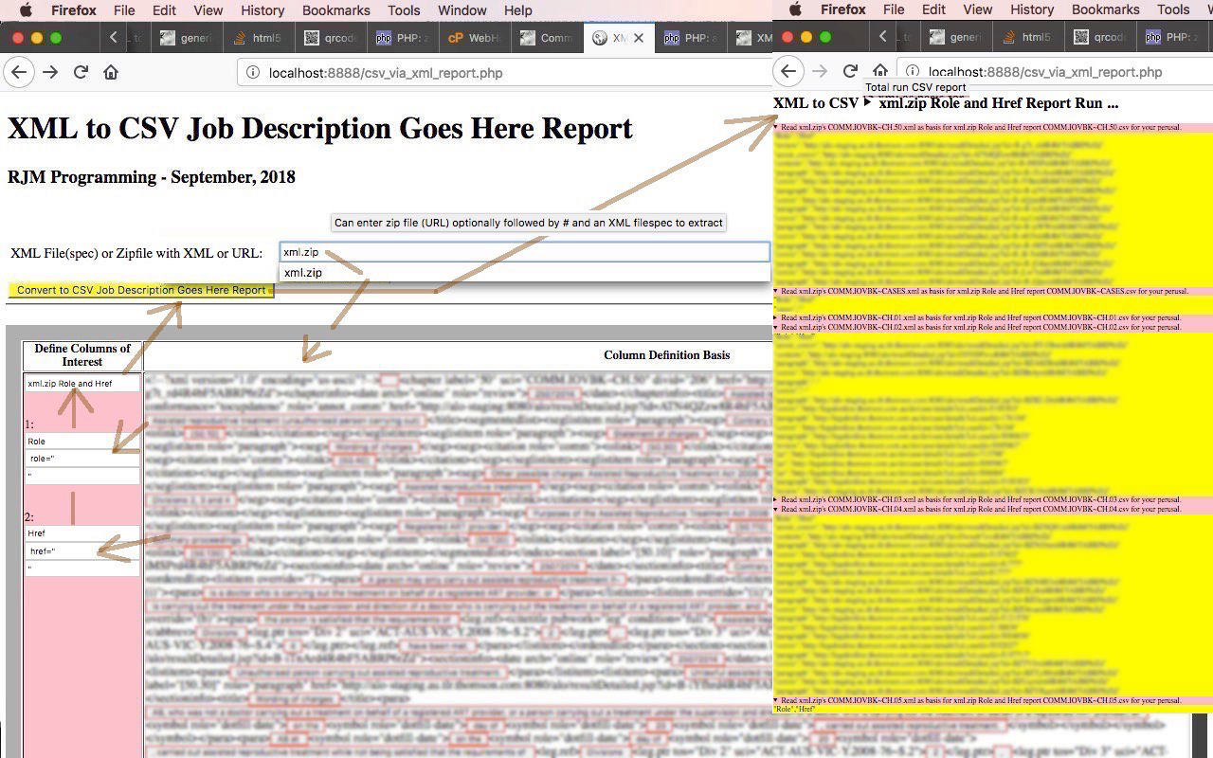Screen dimensions: 1213x758
Task: Click the XML File or URL input field
Action: pos(524,252)
